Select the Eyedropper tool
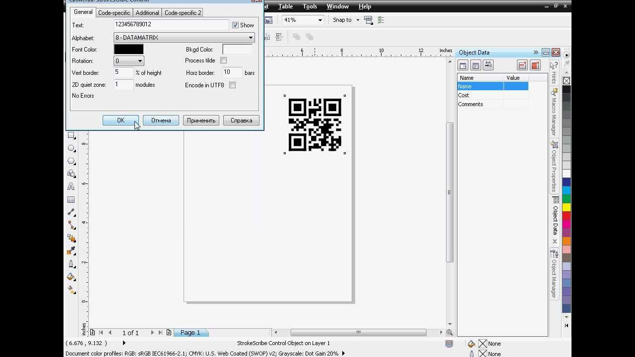 [x=71, y=251]
